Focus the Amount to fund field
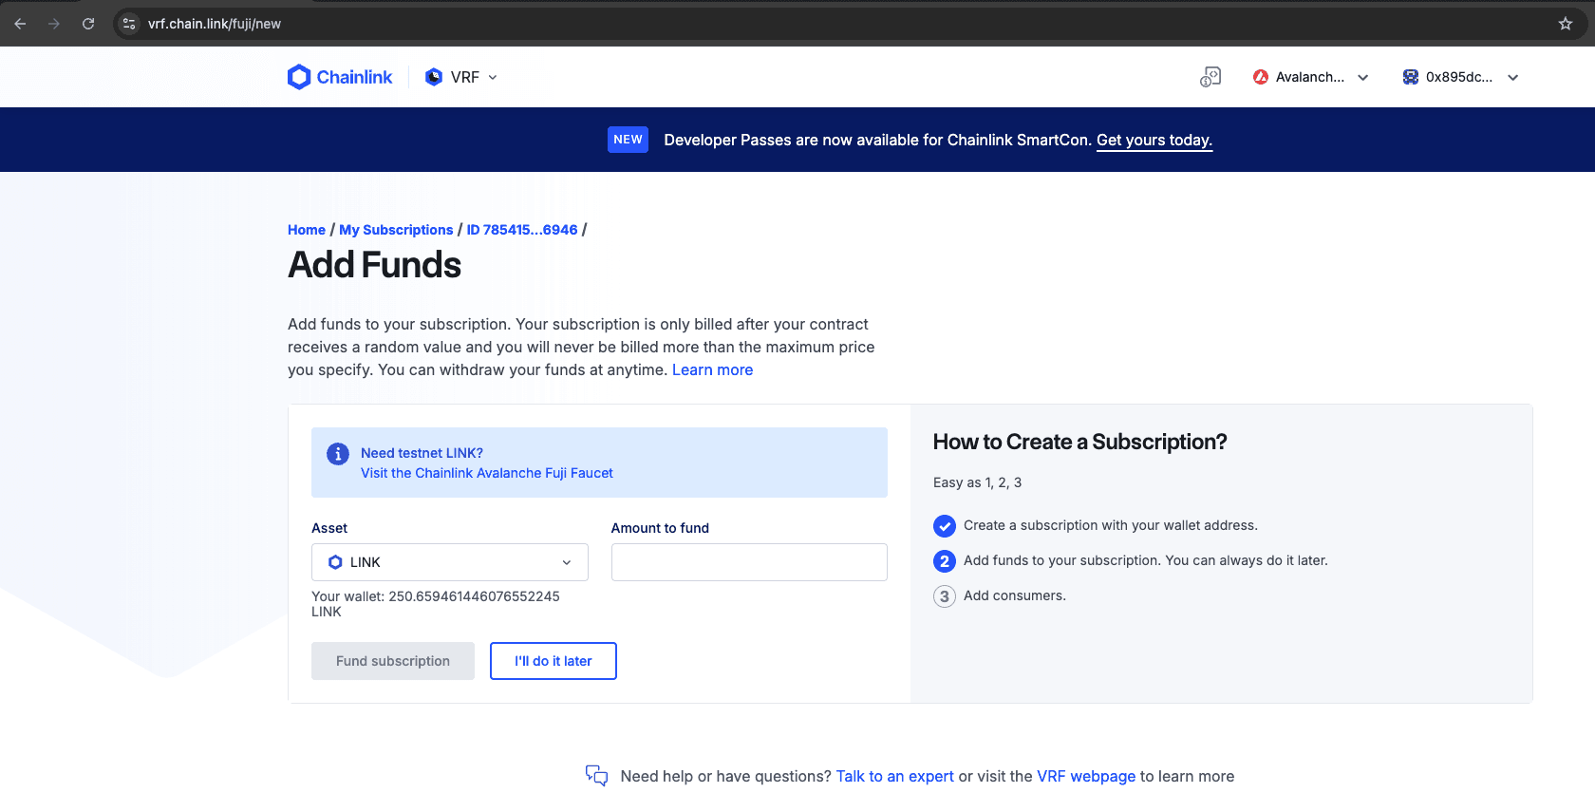This screenshot has width=1595, height=812. [748, 562]
